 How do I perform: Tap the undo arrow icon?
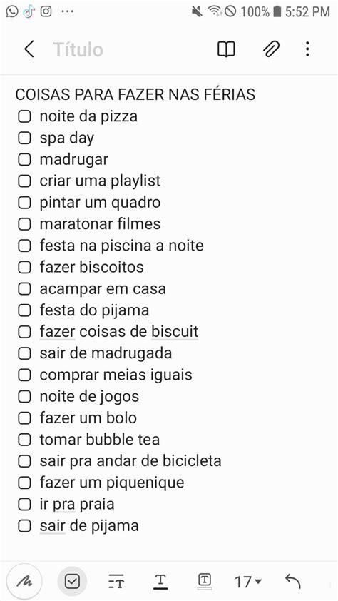(x=293, y=582)
